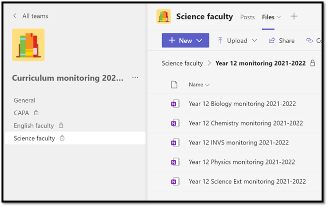This screenshot has width=328, height=207.
Task: Open Year 12 INVS monitoring 2021-2022
Action: (239, 142)
